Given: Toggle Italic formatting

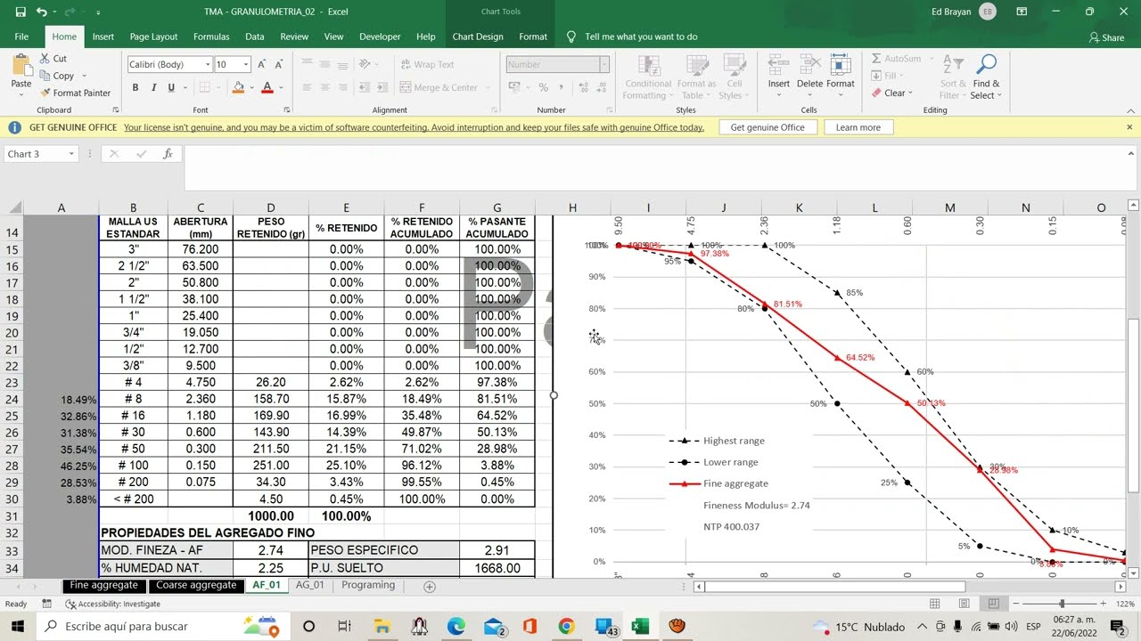Looking at the screenshot, I should (x=153, y=87).
